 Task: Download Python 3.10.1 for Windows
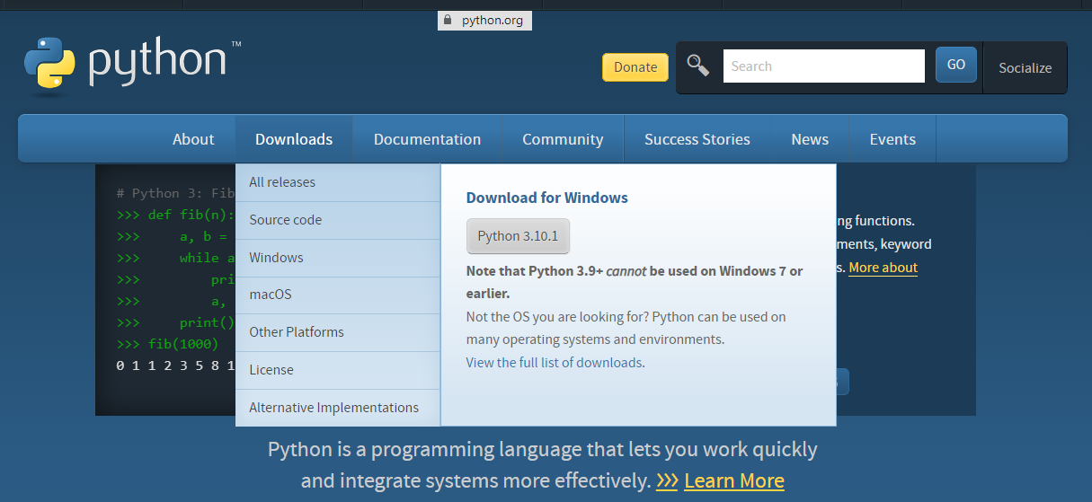point(518,236)
